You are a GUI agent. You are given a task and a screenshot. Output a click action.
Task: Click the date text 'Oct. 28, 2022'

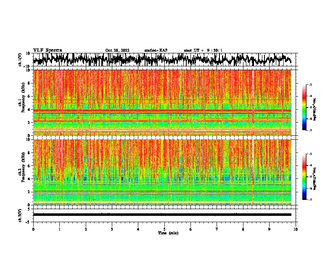point(117,50)
